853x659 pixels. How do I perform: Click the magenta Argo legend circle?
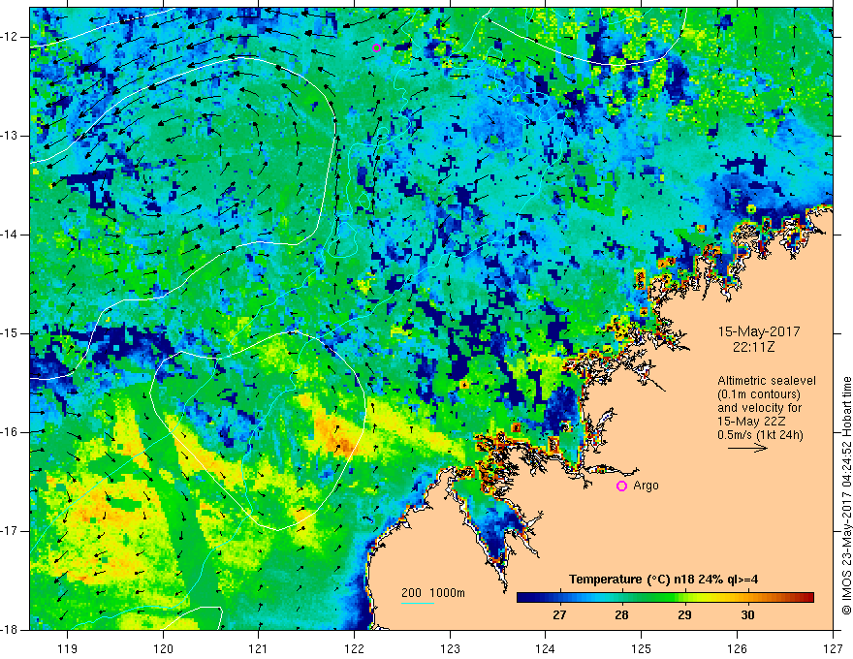[x=621, y=486]
